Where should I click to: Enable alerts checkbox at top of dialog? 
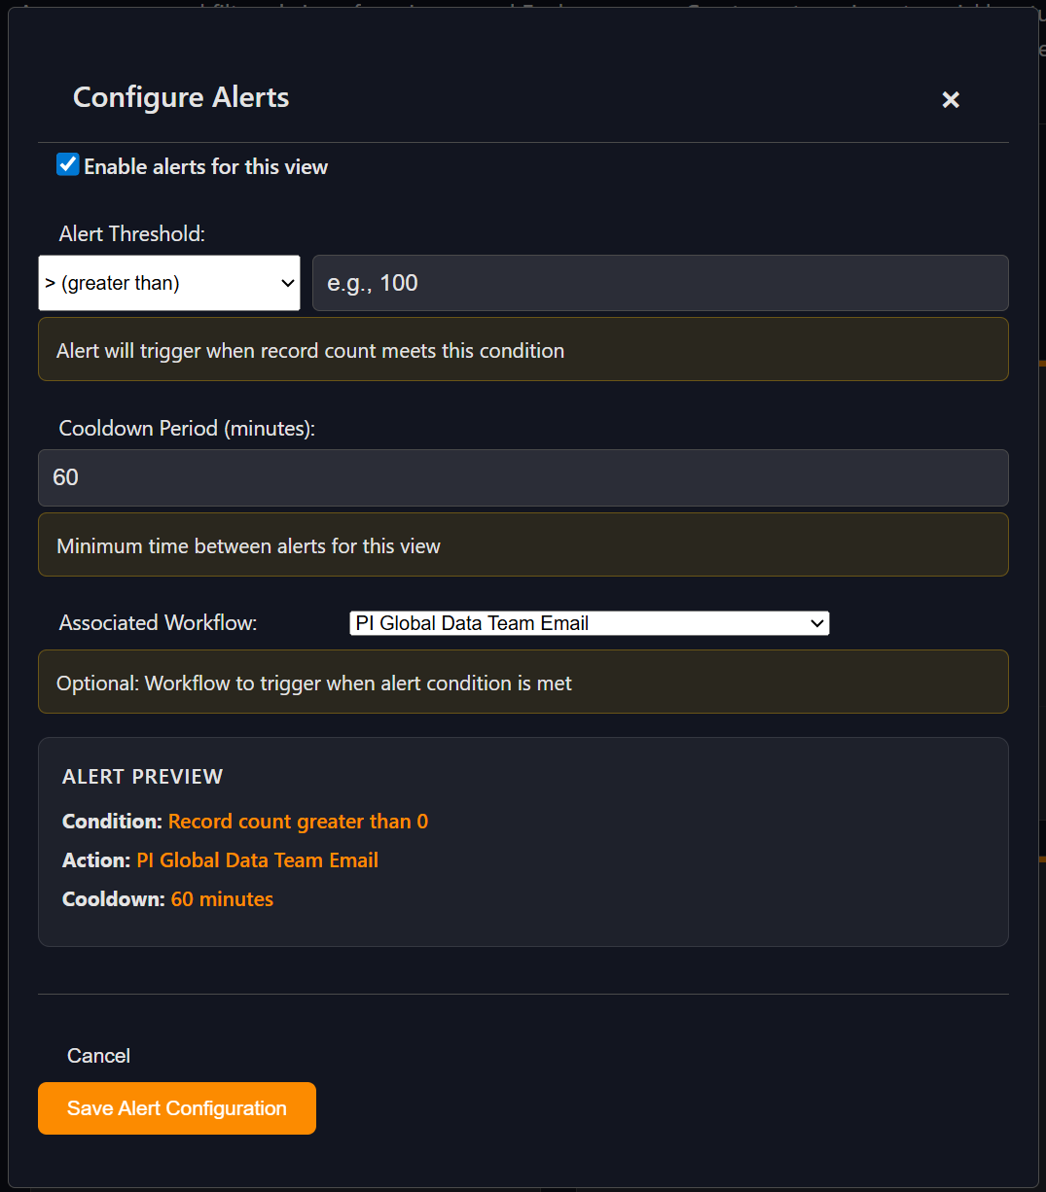pos(66,164)
